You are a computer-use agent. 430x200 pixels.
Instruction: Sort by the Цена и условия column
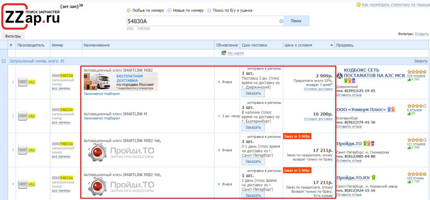tap(309, 45)
